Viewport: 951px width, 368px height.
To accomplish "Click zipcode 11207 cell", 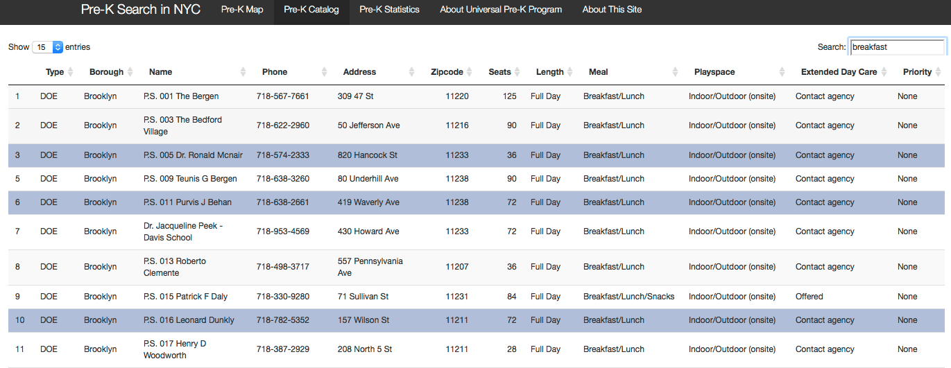I will (x=457, y=267).
